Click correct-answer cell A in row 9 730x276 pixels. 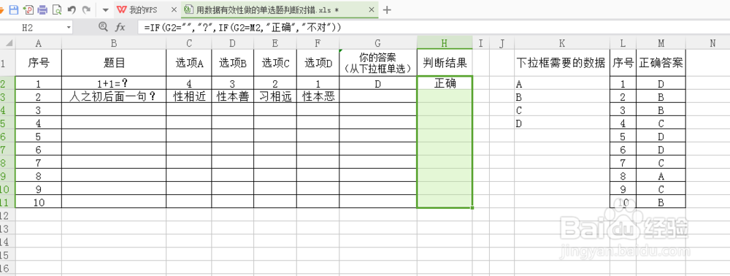[661, 176]
